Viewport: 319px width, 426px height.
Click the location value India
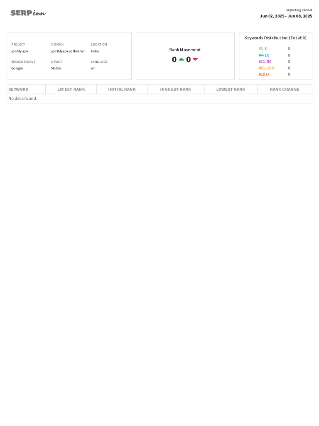(95, 51)
